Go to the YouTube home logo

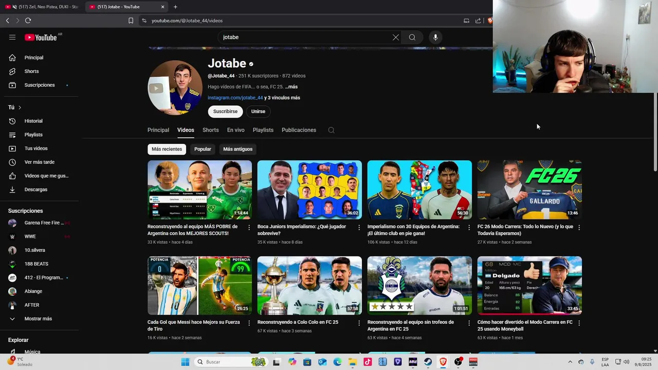coord(41,37)
